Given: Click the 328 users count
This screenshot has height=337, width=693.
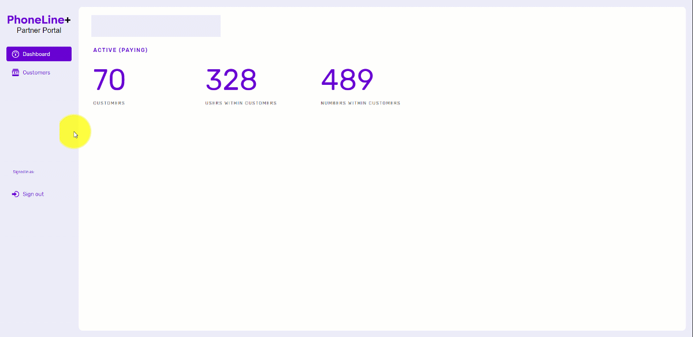Looking at the screenshot, I should click(231, 80).
